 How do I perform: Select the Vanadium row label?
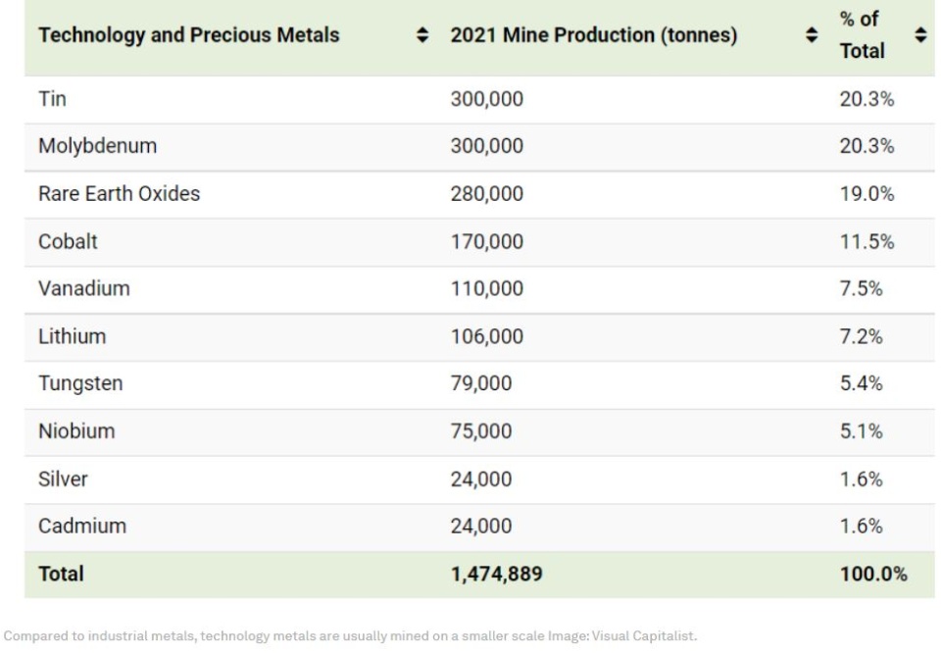(x=83, y=289)
